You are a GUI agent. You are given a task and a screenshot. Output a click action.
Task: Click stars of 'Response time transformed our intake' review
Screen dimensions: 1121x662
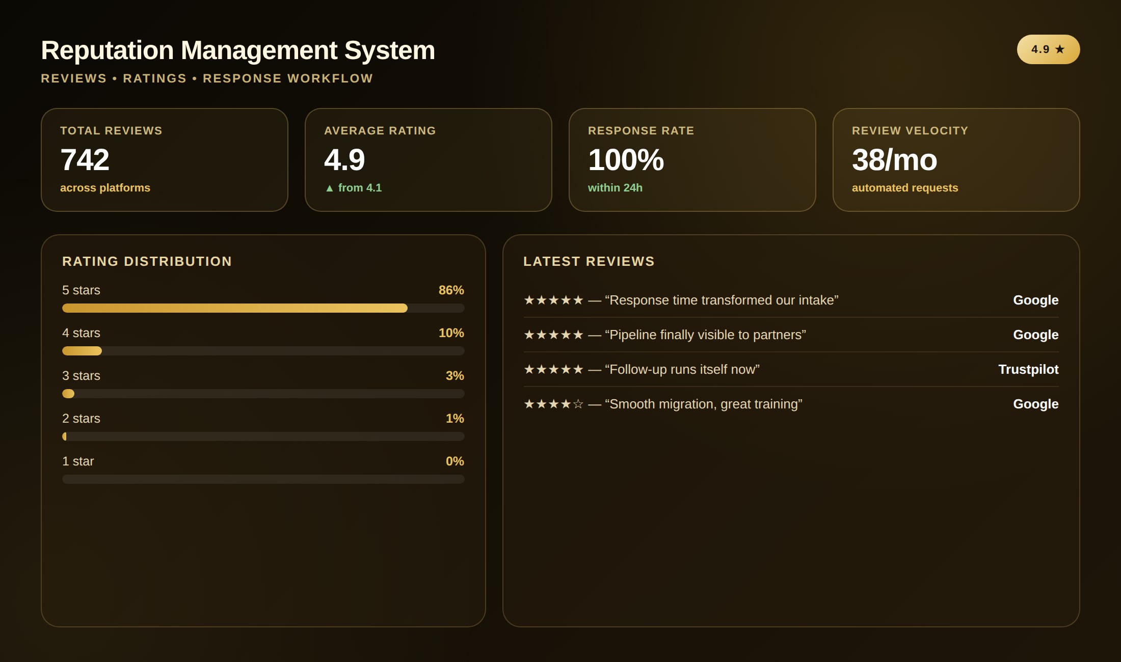tap(553, 300)
